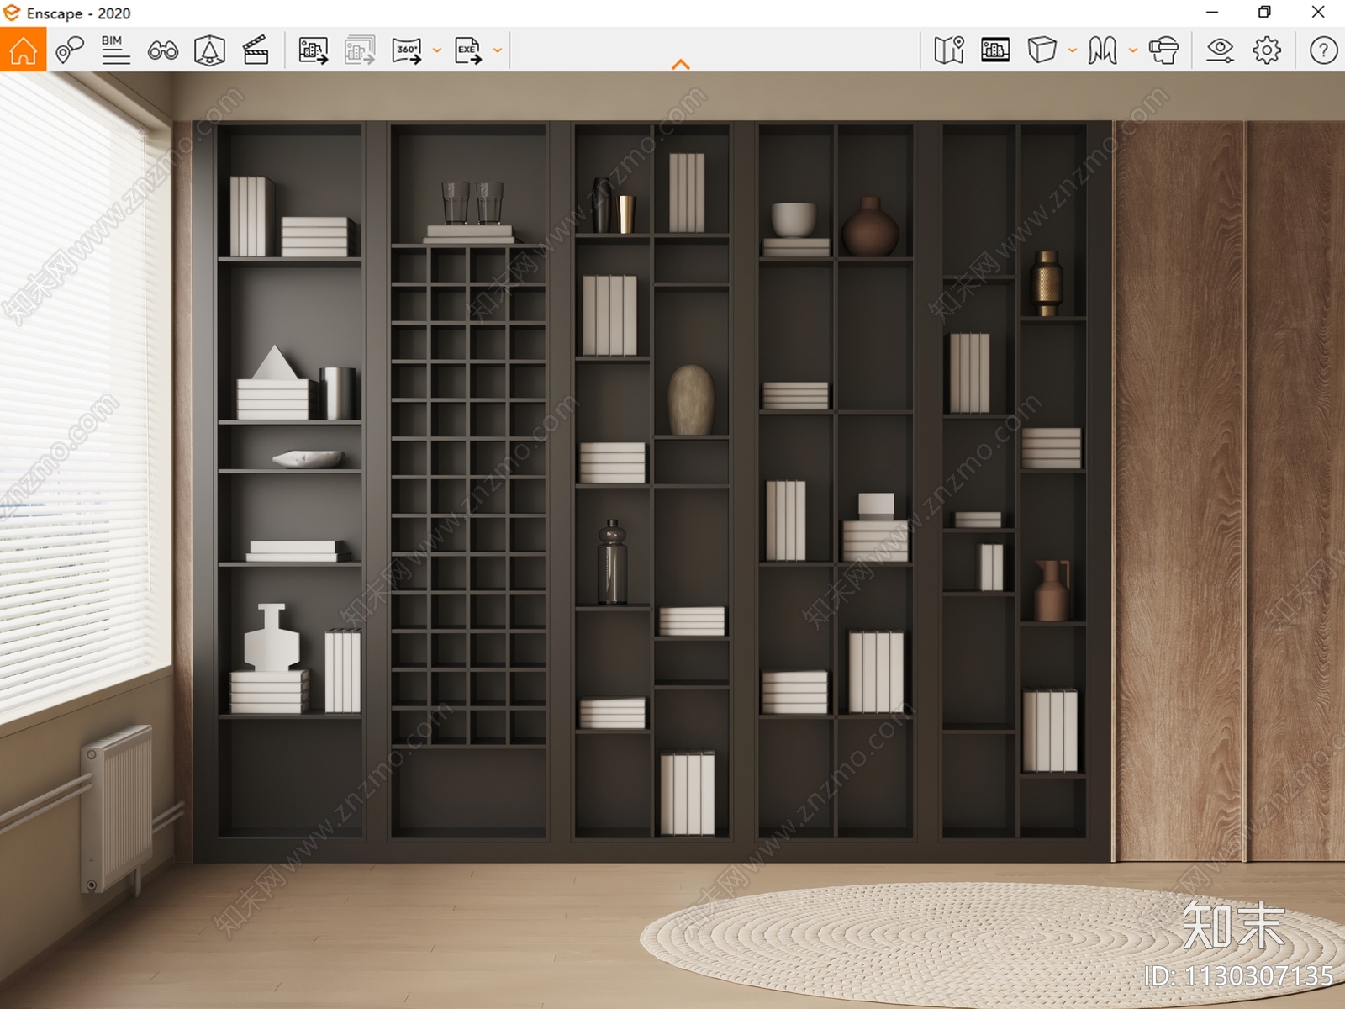The width and height of the screenshot is (1345, 1009).
Task: Collapse the toolbar with orange chevron
Action: pyautogui.click(x=681, y=64)
